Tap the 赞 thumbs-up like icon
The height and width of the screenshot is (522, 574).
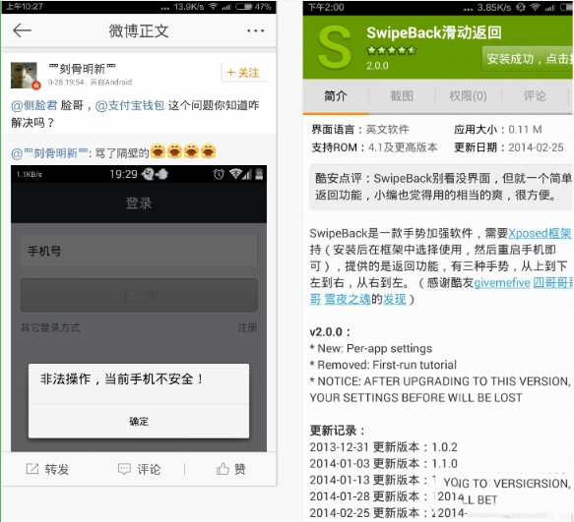223,469
